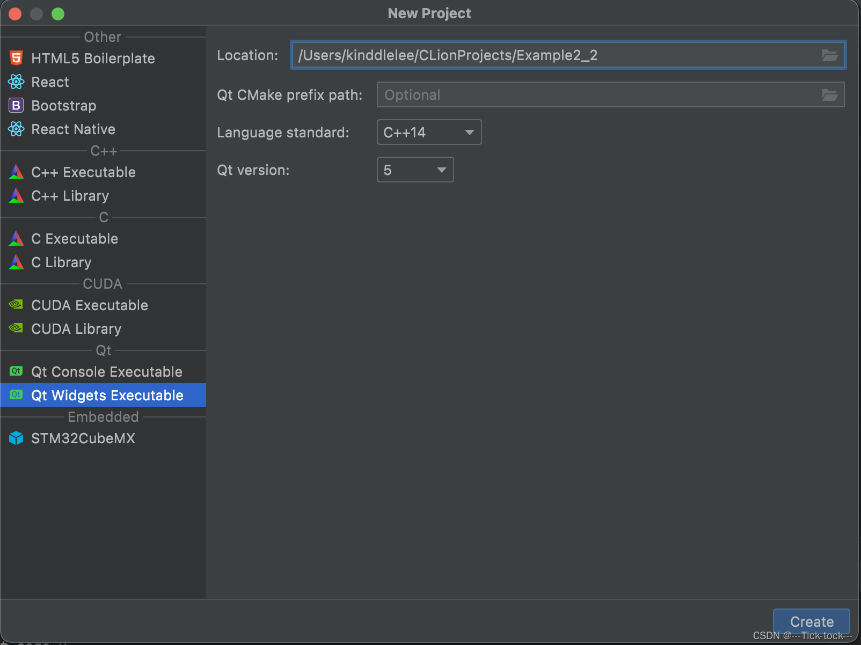This screenshot has width=861, height=645.
Task: Choose Qt Widgets Executable template
Action: (x=103, y=395)
